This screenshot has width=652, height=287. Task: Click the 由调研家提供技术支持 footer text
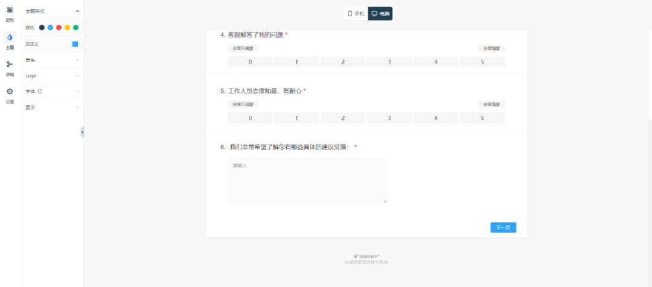tap(366, 262)
